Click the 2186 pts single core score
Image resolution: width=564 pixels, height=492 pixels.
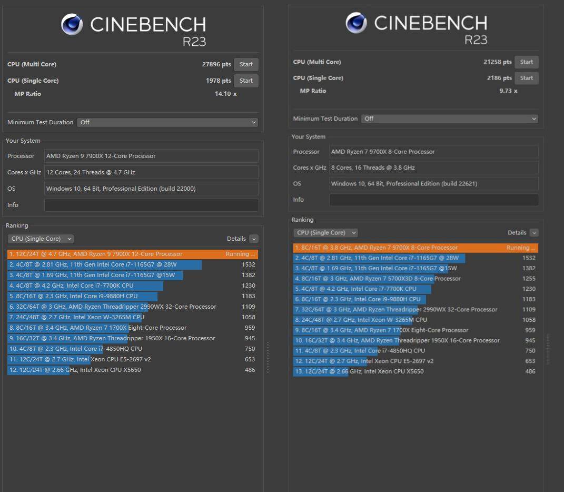point(499,78)
